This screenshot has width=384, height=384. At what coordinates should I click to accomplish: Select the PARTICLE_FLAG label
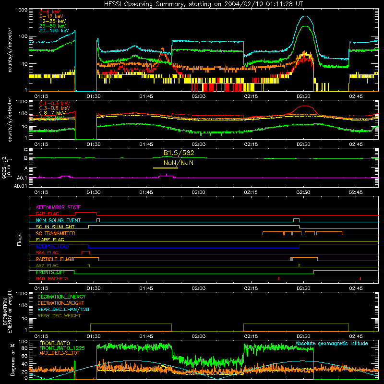pyautogui.click(x=55, y=259)
